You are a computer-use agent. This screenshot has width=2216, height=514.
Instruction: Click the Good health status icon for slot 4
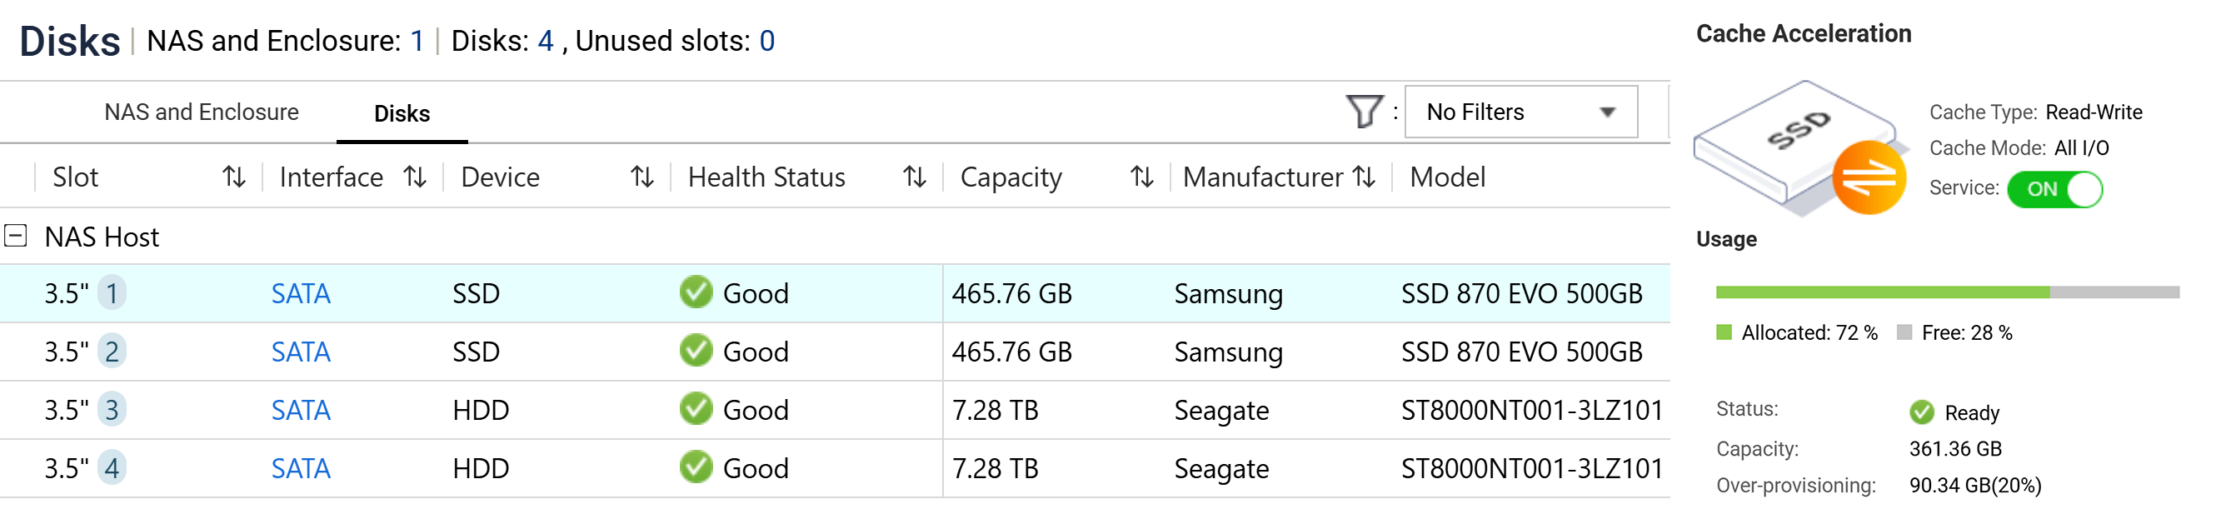click(x=698, y=468)
